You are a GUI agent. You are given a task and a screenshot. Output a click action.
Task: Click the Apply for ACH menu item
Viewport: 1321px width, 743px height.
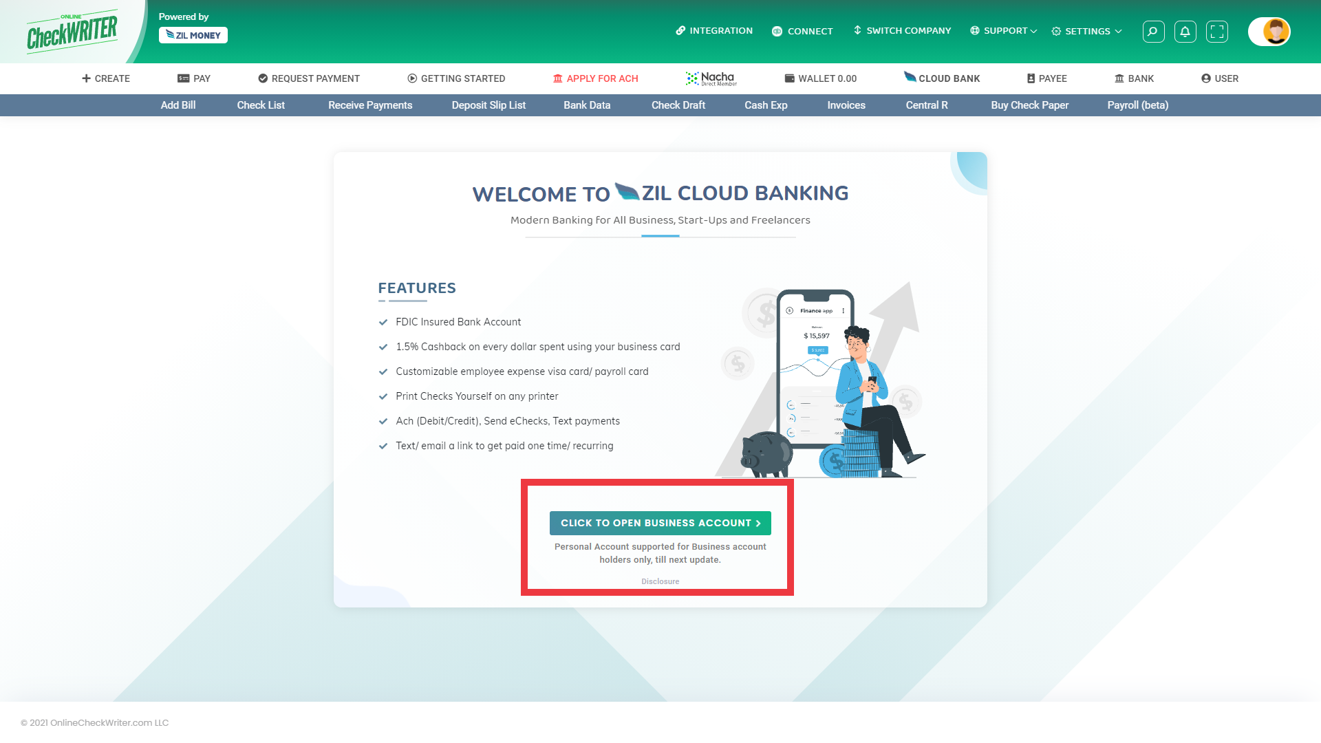pyautogui.click(x=595, y=78)
